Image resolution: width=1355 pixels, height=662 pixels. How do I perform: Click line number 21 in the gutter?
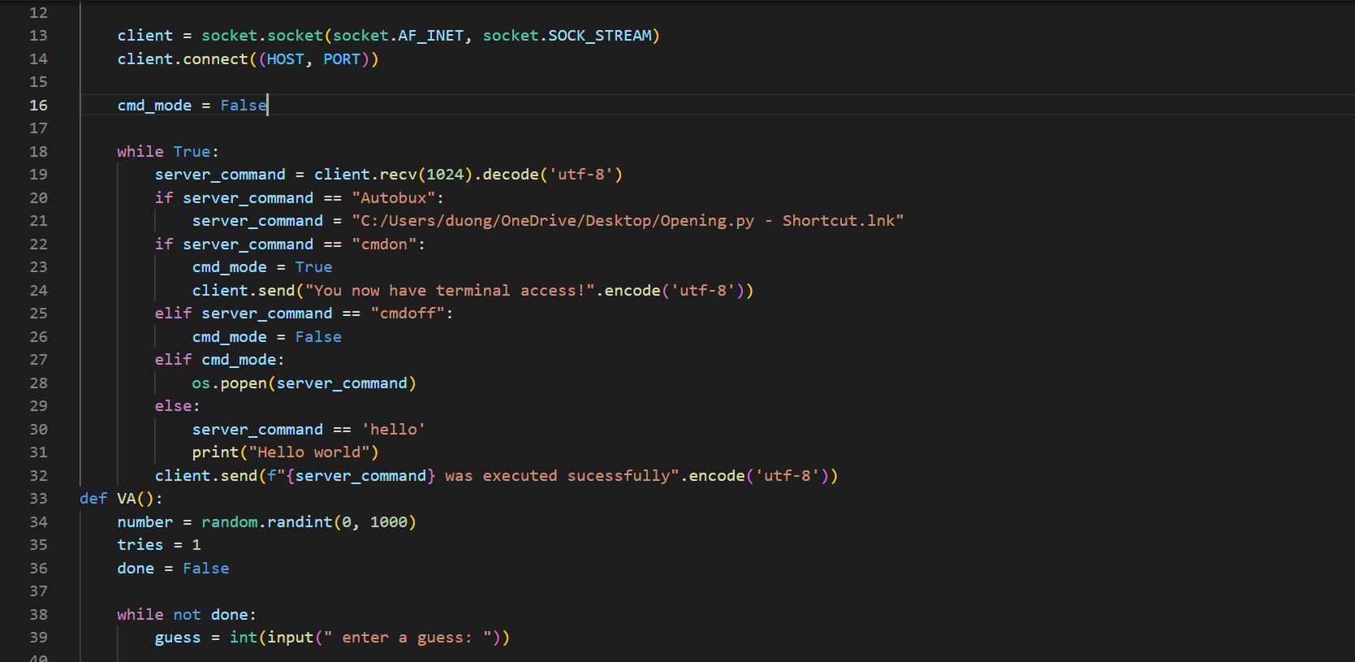[38, 221]
